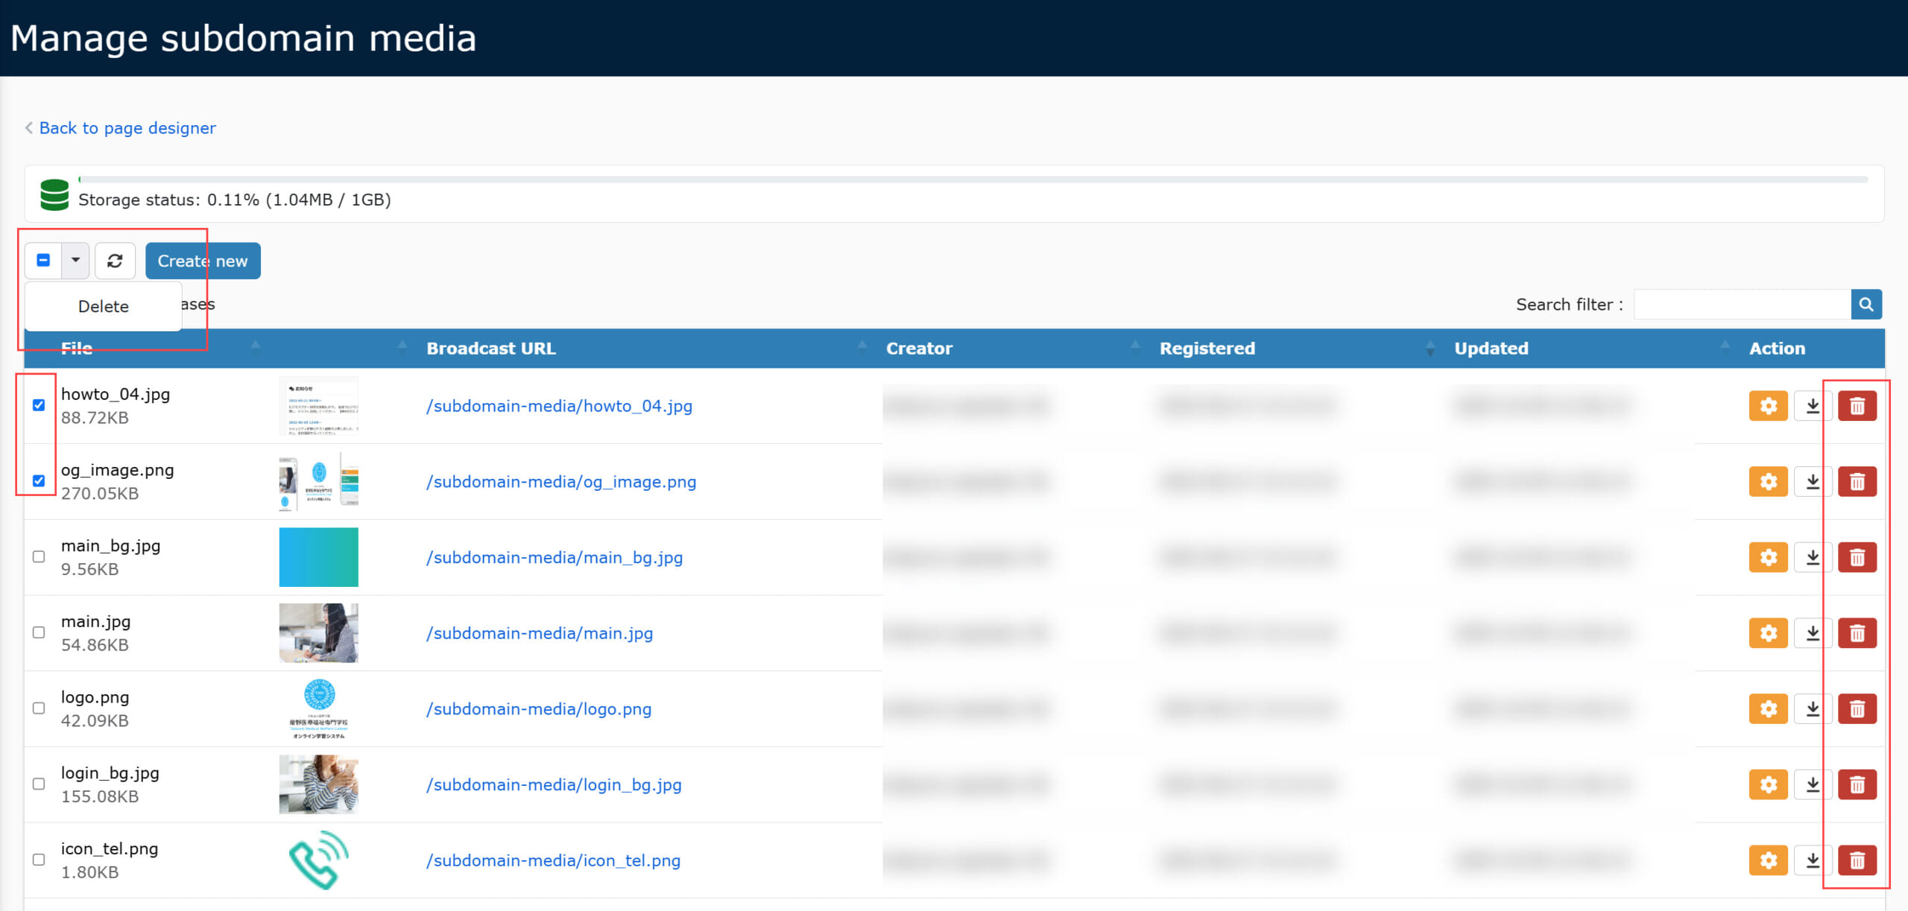1908x911 pixels.
Task: Click the refresh list icon button
Action: point(115,261)
